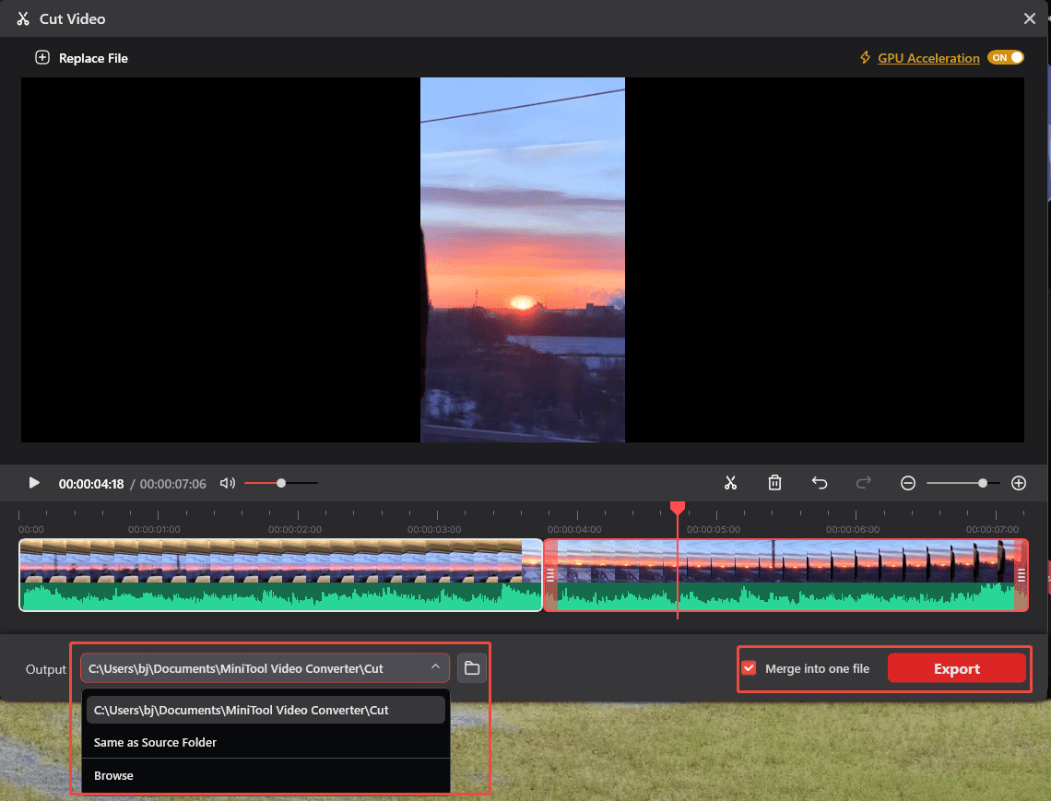The width and height of the screenshot is (1051, 801).
Task: Click the 00:00:02:00 mark on the ruler
Action: click(x=295, y=529)
